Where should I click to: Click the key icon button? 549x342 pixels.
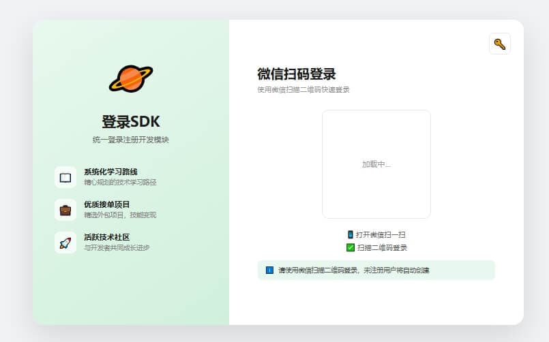coord(500,44)
